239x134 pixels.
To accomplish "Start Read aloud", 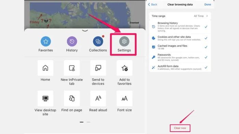I will (98, 99).
